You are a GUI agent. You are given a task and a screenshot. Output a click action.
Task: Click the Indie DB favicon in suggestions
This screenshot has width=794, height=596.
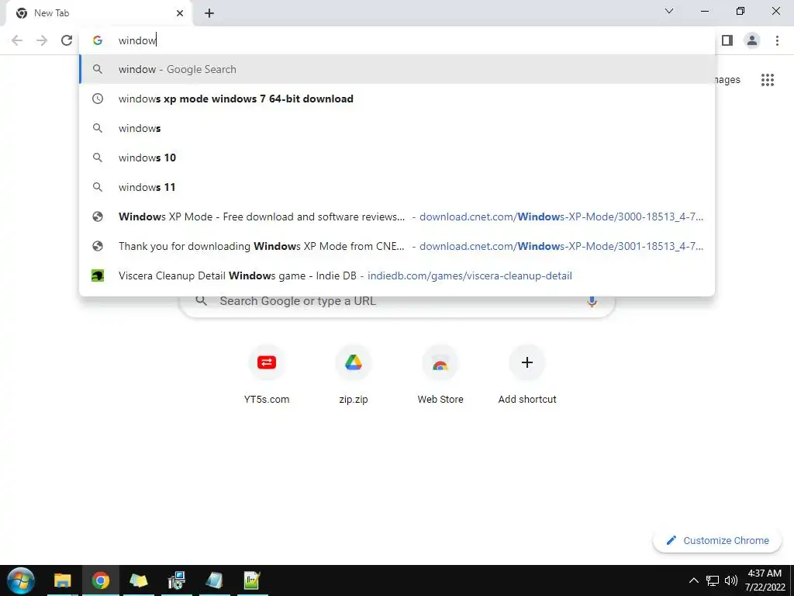[98, 275]
